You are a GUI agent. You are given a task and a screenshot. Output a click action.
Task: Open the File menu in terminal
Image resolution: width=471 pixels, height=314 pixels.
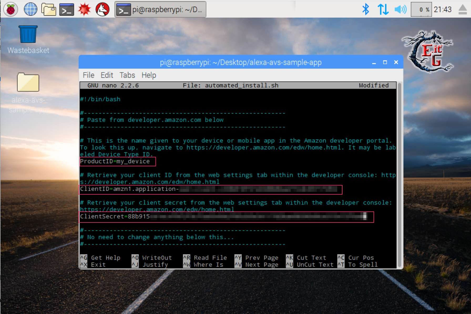pyautogui.click(x=89, y=75)
